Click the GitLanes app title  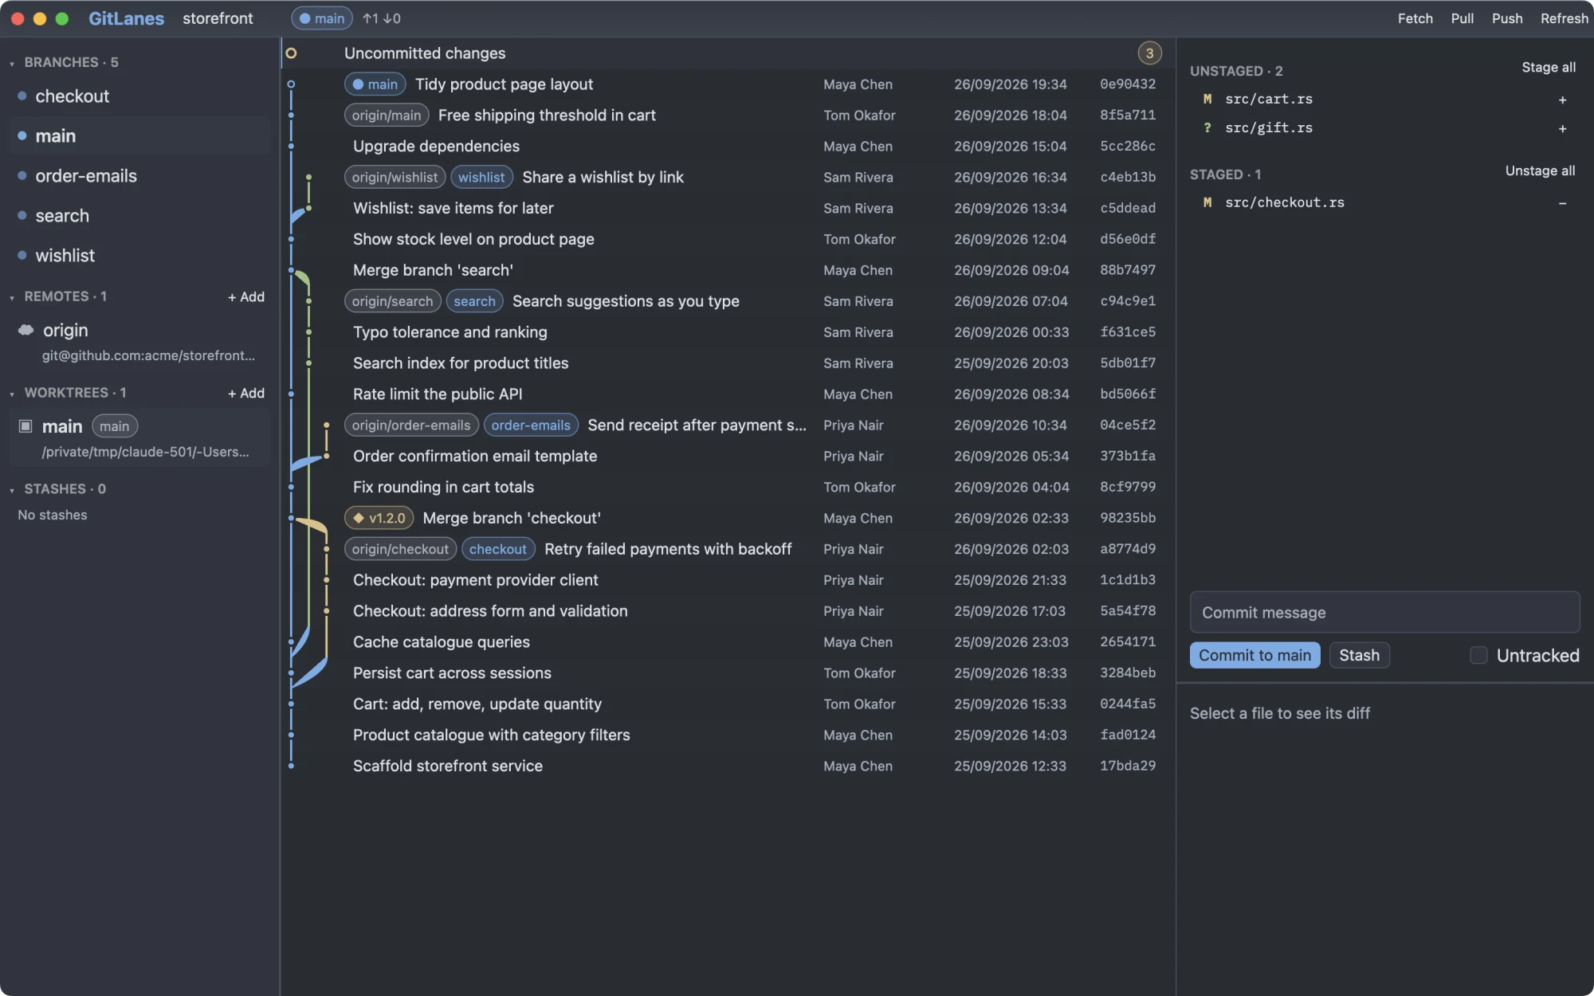(x=126, y=18)
